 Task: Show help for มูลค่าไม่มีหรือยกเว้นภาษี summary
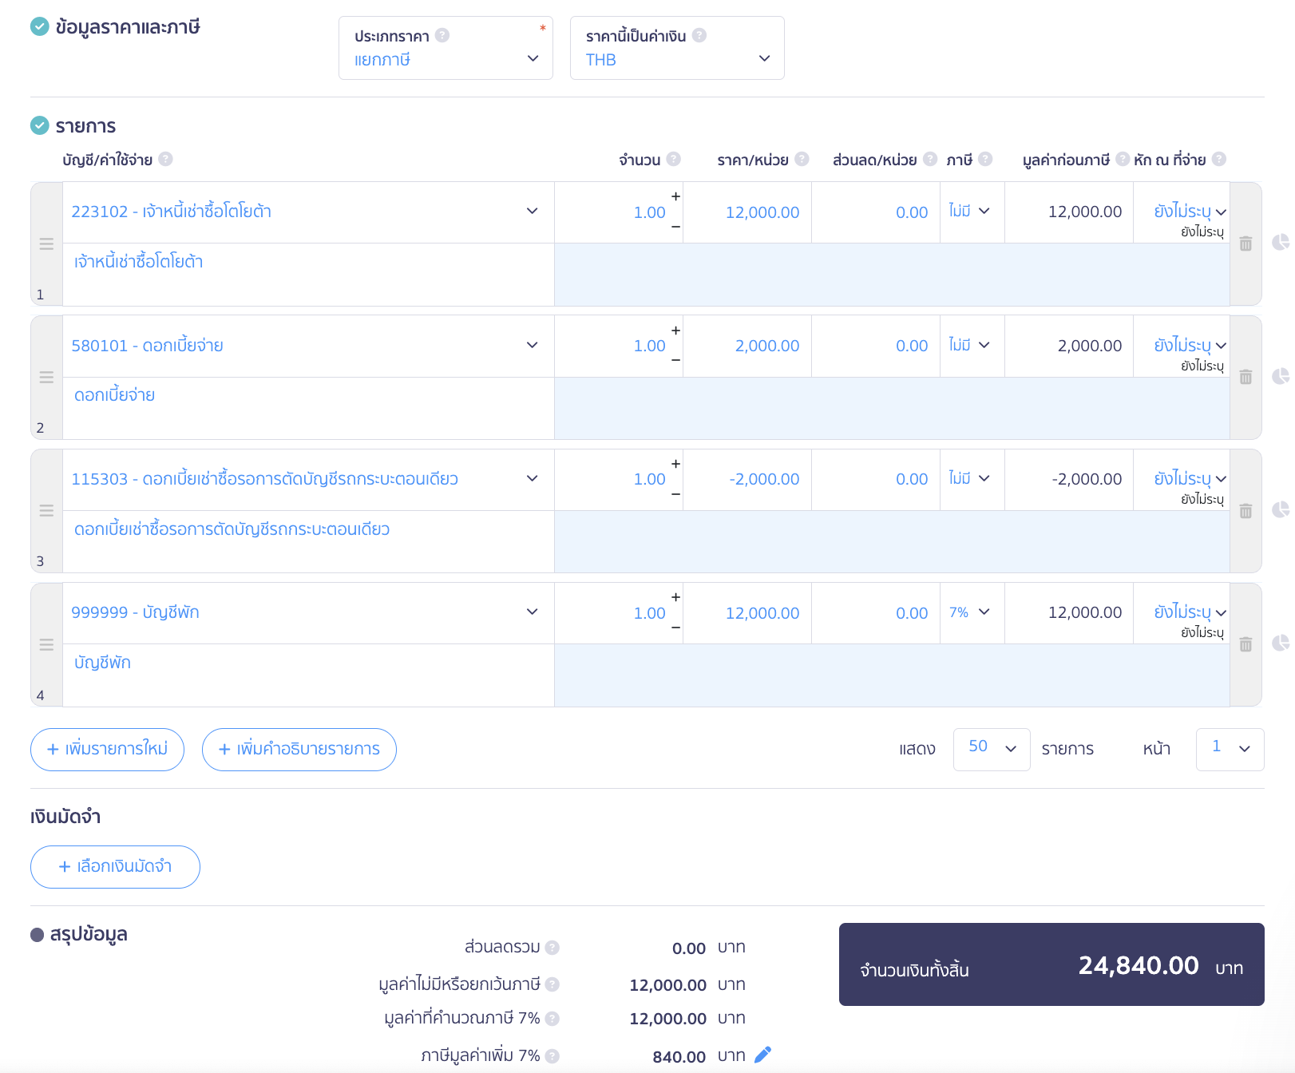552,984
